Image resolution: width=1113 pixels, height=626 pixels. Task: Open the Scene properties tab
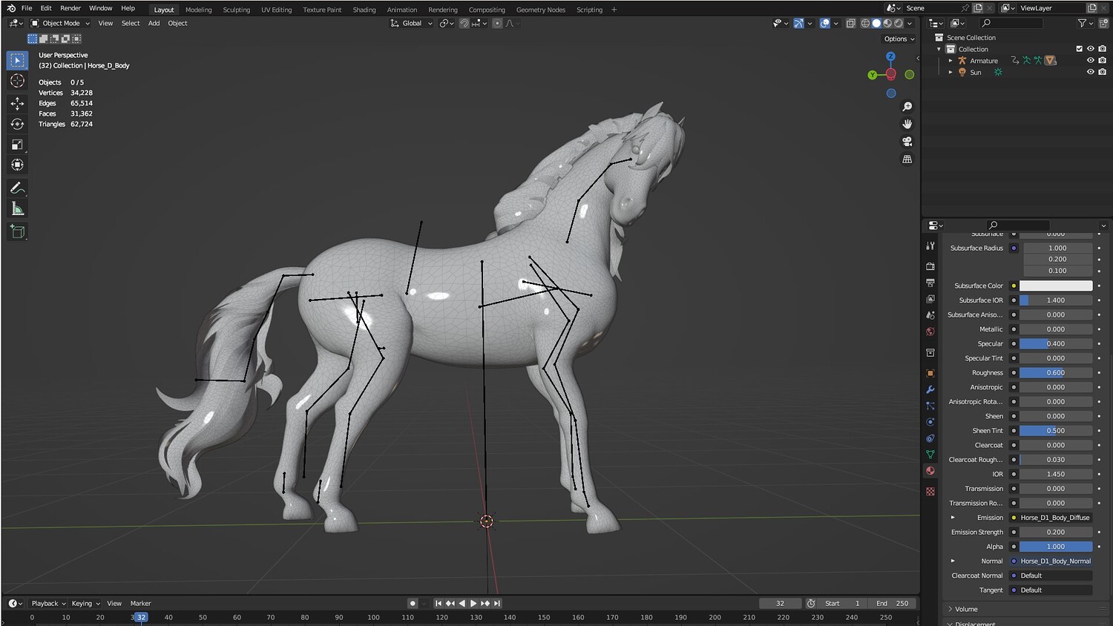[x=930, y=315]
